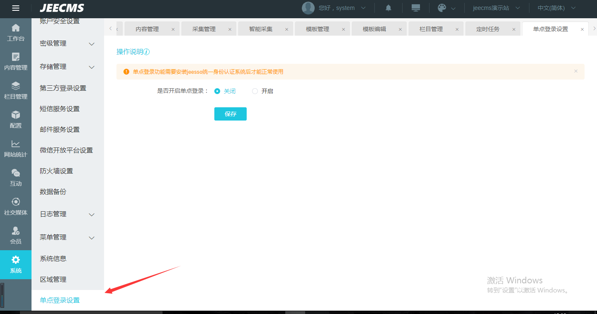Select the 开启 radio button
The height and width of the screenshot is (314, 597).
[x=255, y=91]
